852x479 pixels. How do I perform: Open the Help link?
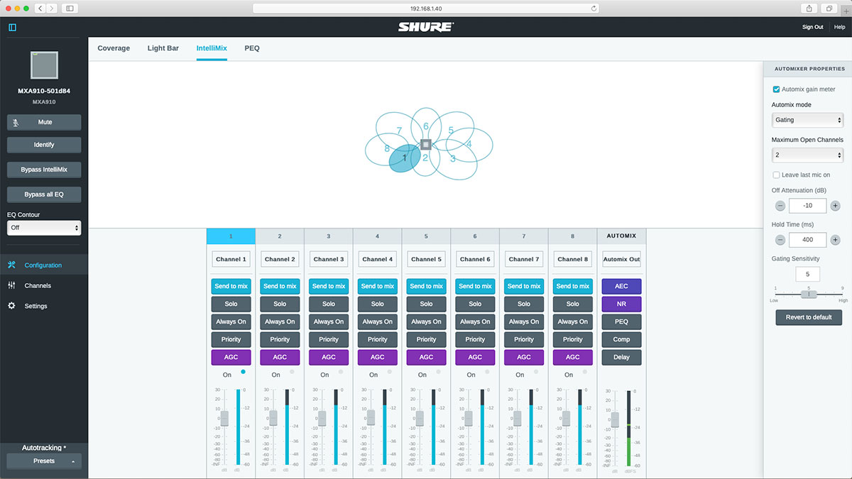839,27
